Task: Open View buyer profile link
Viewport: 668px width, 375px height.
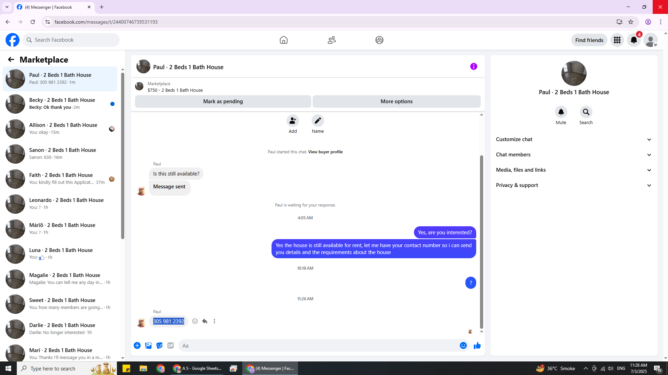Action: (325, 152)
